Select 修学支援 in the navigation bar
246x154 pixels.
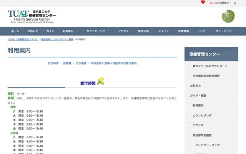coord(143,31)
